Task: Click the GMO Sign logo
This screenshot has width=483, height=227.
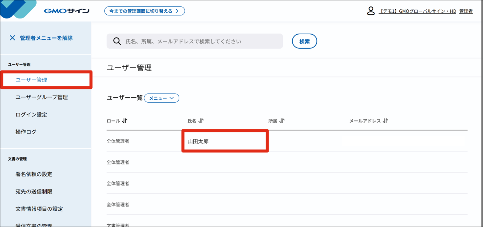Action: tap(66, 11)
